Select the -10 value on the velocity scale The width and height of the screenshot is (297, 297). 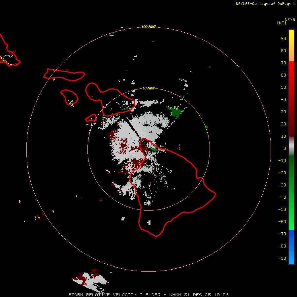click(x=282, y=161)
